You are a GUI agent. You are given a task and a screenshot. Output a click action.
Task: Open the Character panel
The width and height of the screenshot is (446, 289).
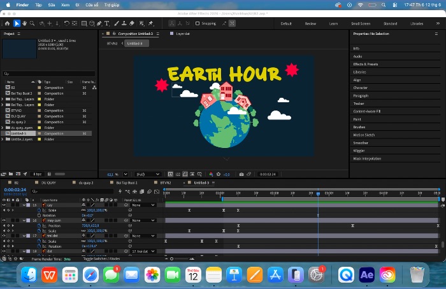click(361, 88)
